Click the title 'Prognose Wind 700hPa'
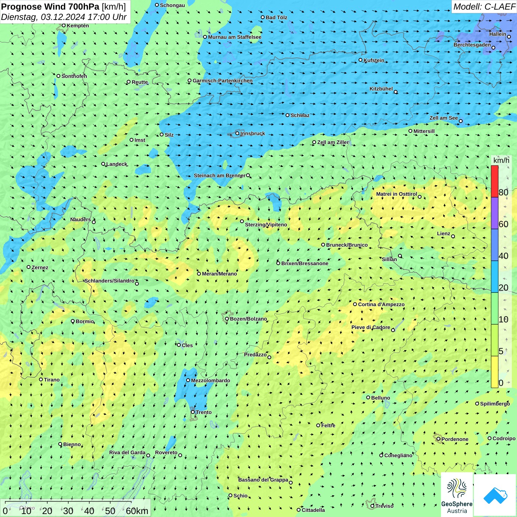 coord(51,6)
